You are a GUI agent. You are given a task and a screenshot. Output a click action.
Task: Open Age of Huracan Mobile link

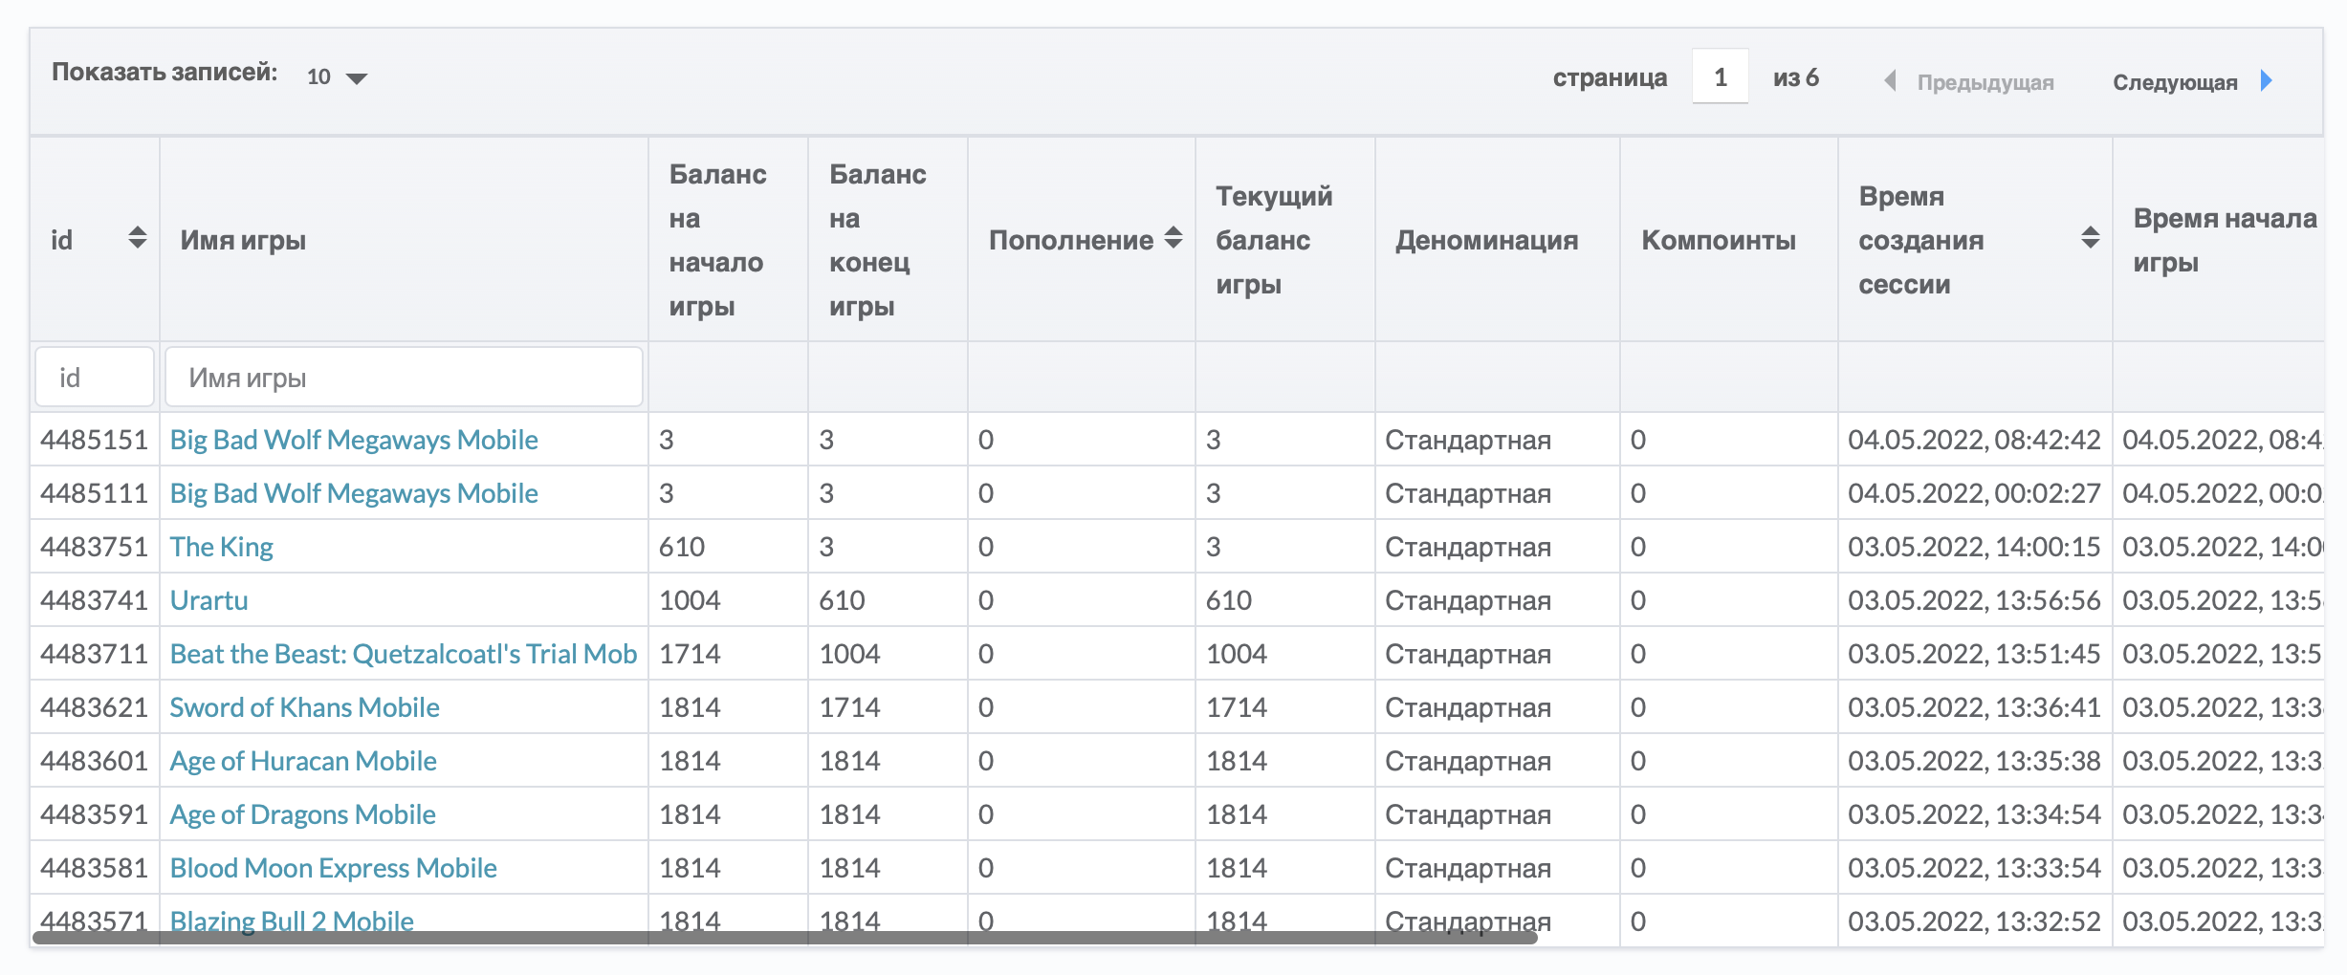[x=302, y=761]
